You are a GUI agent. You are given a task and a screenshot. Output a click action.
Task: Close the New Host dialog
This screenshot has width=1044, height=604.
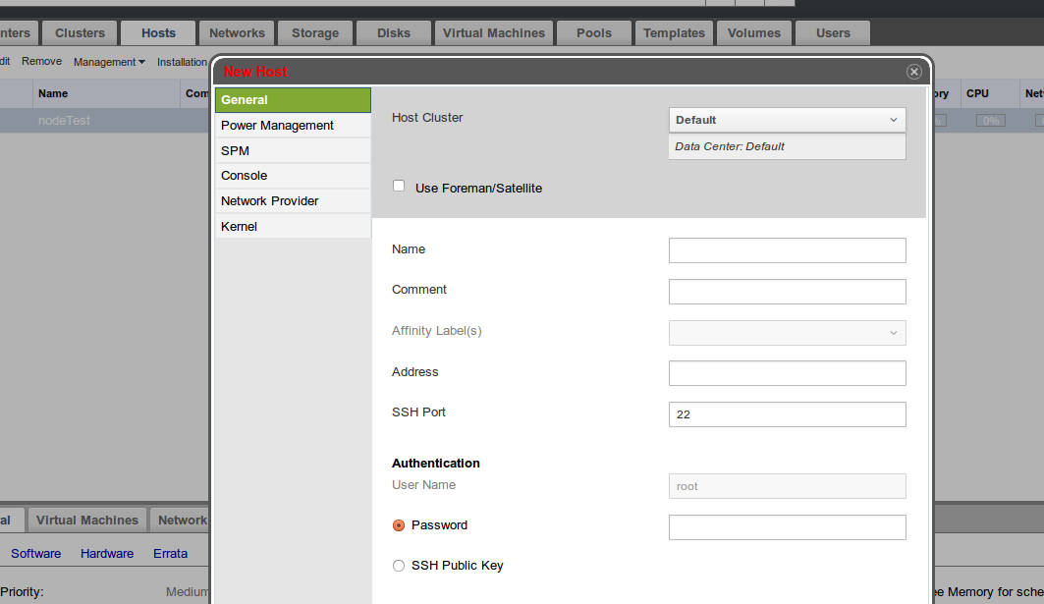point(913,72)
